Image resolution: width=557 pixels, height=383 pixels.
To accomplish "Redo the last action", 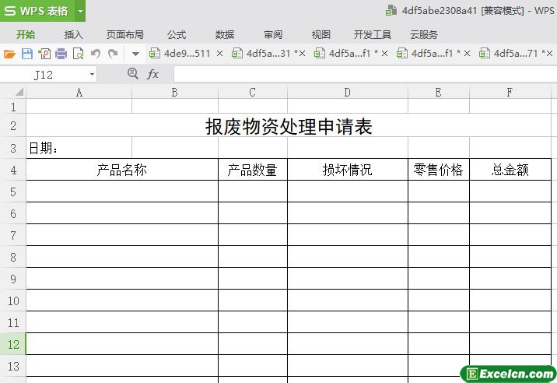I will 113,54.
